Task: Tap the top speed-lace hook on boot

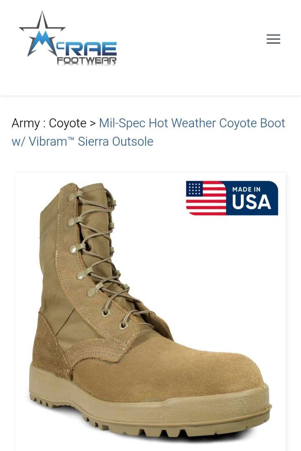Action: [x=72, y=197]
